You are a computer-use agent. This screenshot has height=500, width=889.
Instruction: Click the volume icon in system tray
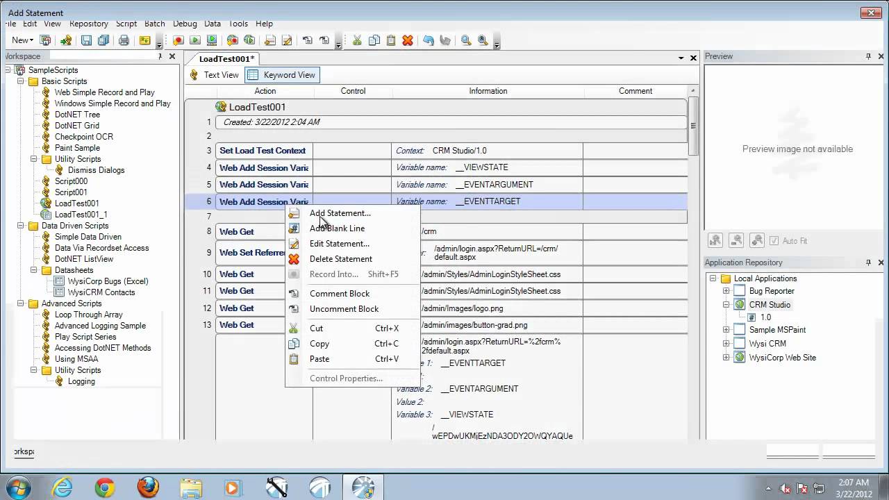click(x=785, y=488)
